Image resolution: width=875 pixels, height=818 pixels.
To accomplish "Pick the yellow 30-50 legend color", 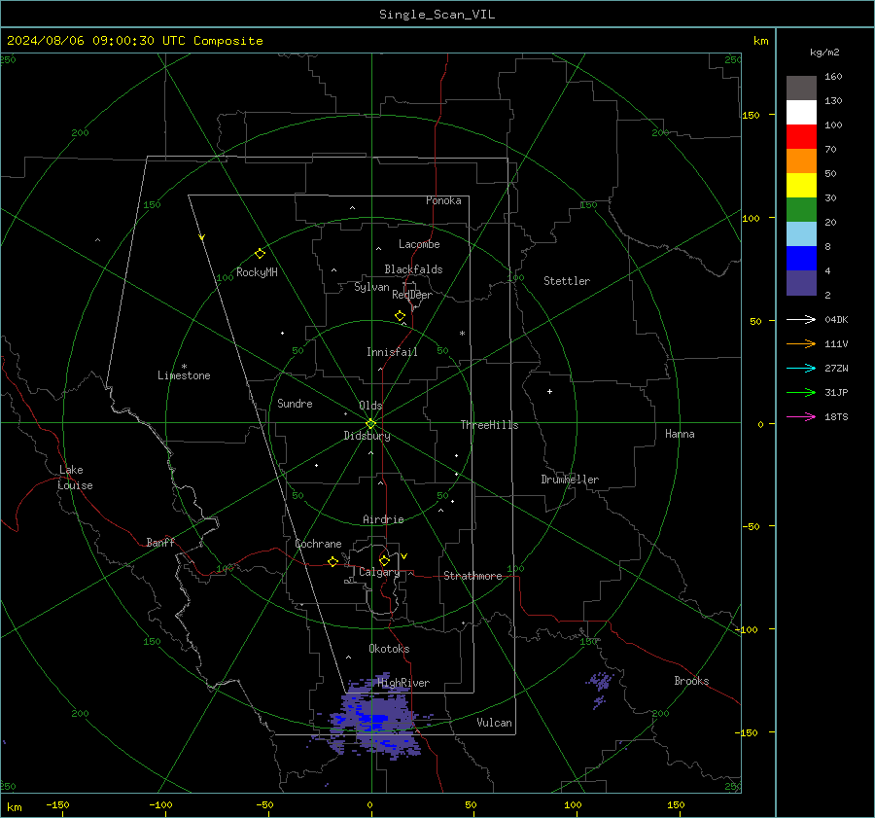I will pyautogui.click(x=801, y=186).
